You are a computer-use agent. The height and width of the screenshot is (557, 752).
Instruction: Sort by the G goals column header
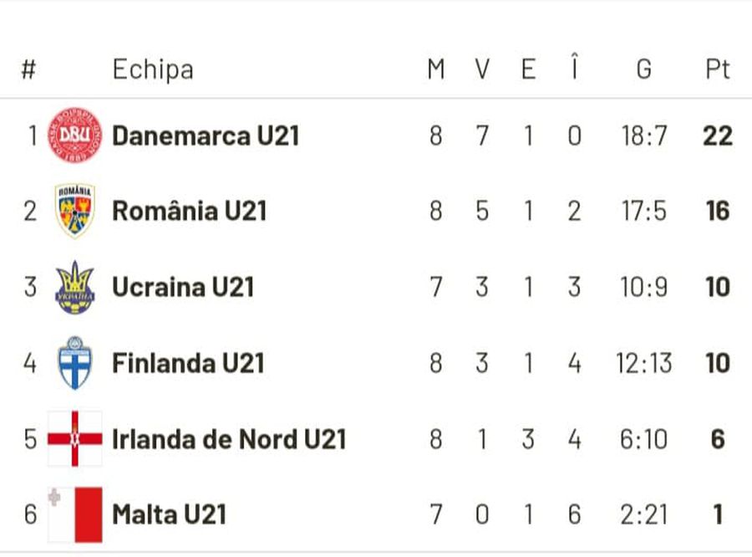click(643, 69)
